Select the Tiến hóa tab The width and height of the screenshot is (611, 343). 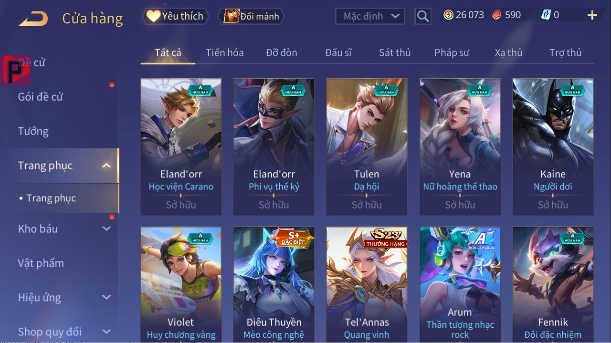[225, 52]
